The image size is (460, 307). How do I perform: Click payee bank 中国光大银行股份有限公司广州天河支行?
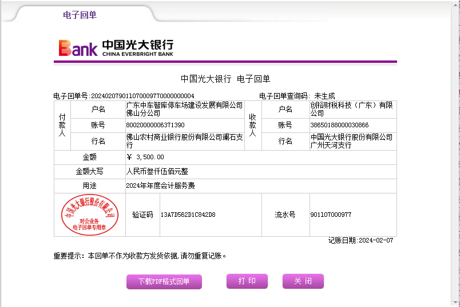click(x=351, y=141)
